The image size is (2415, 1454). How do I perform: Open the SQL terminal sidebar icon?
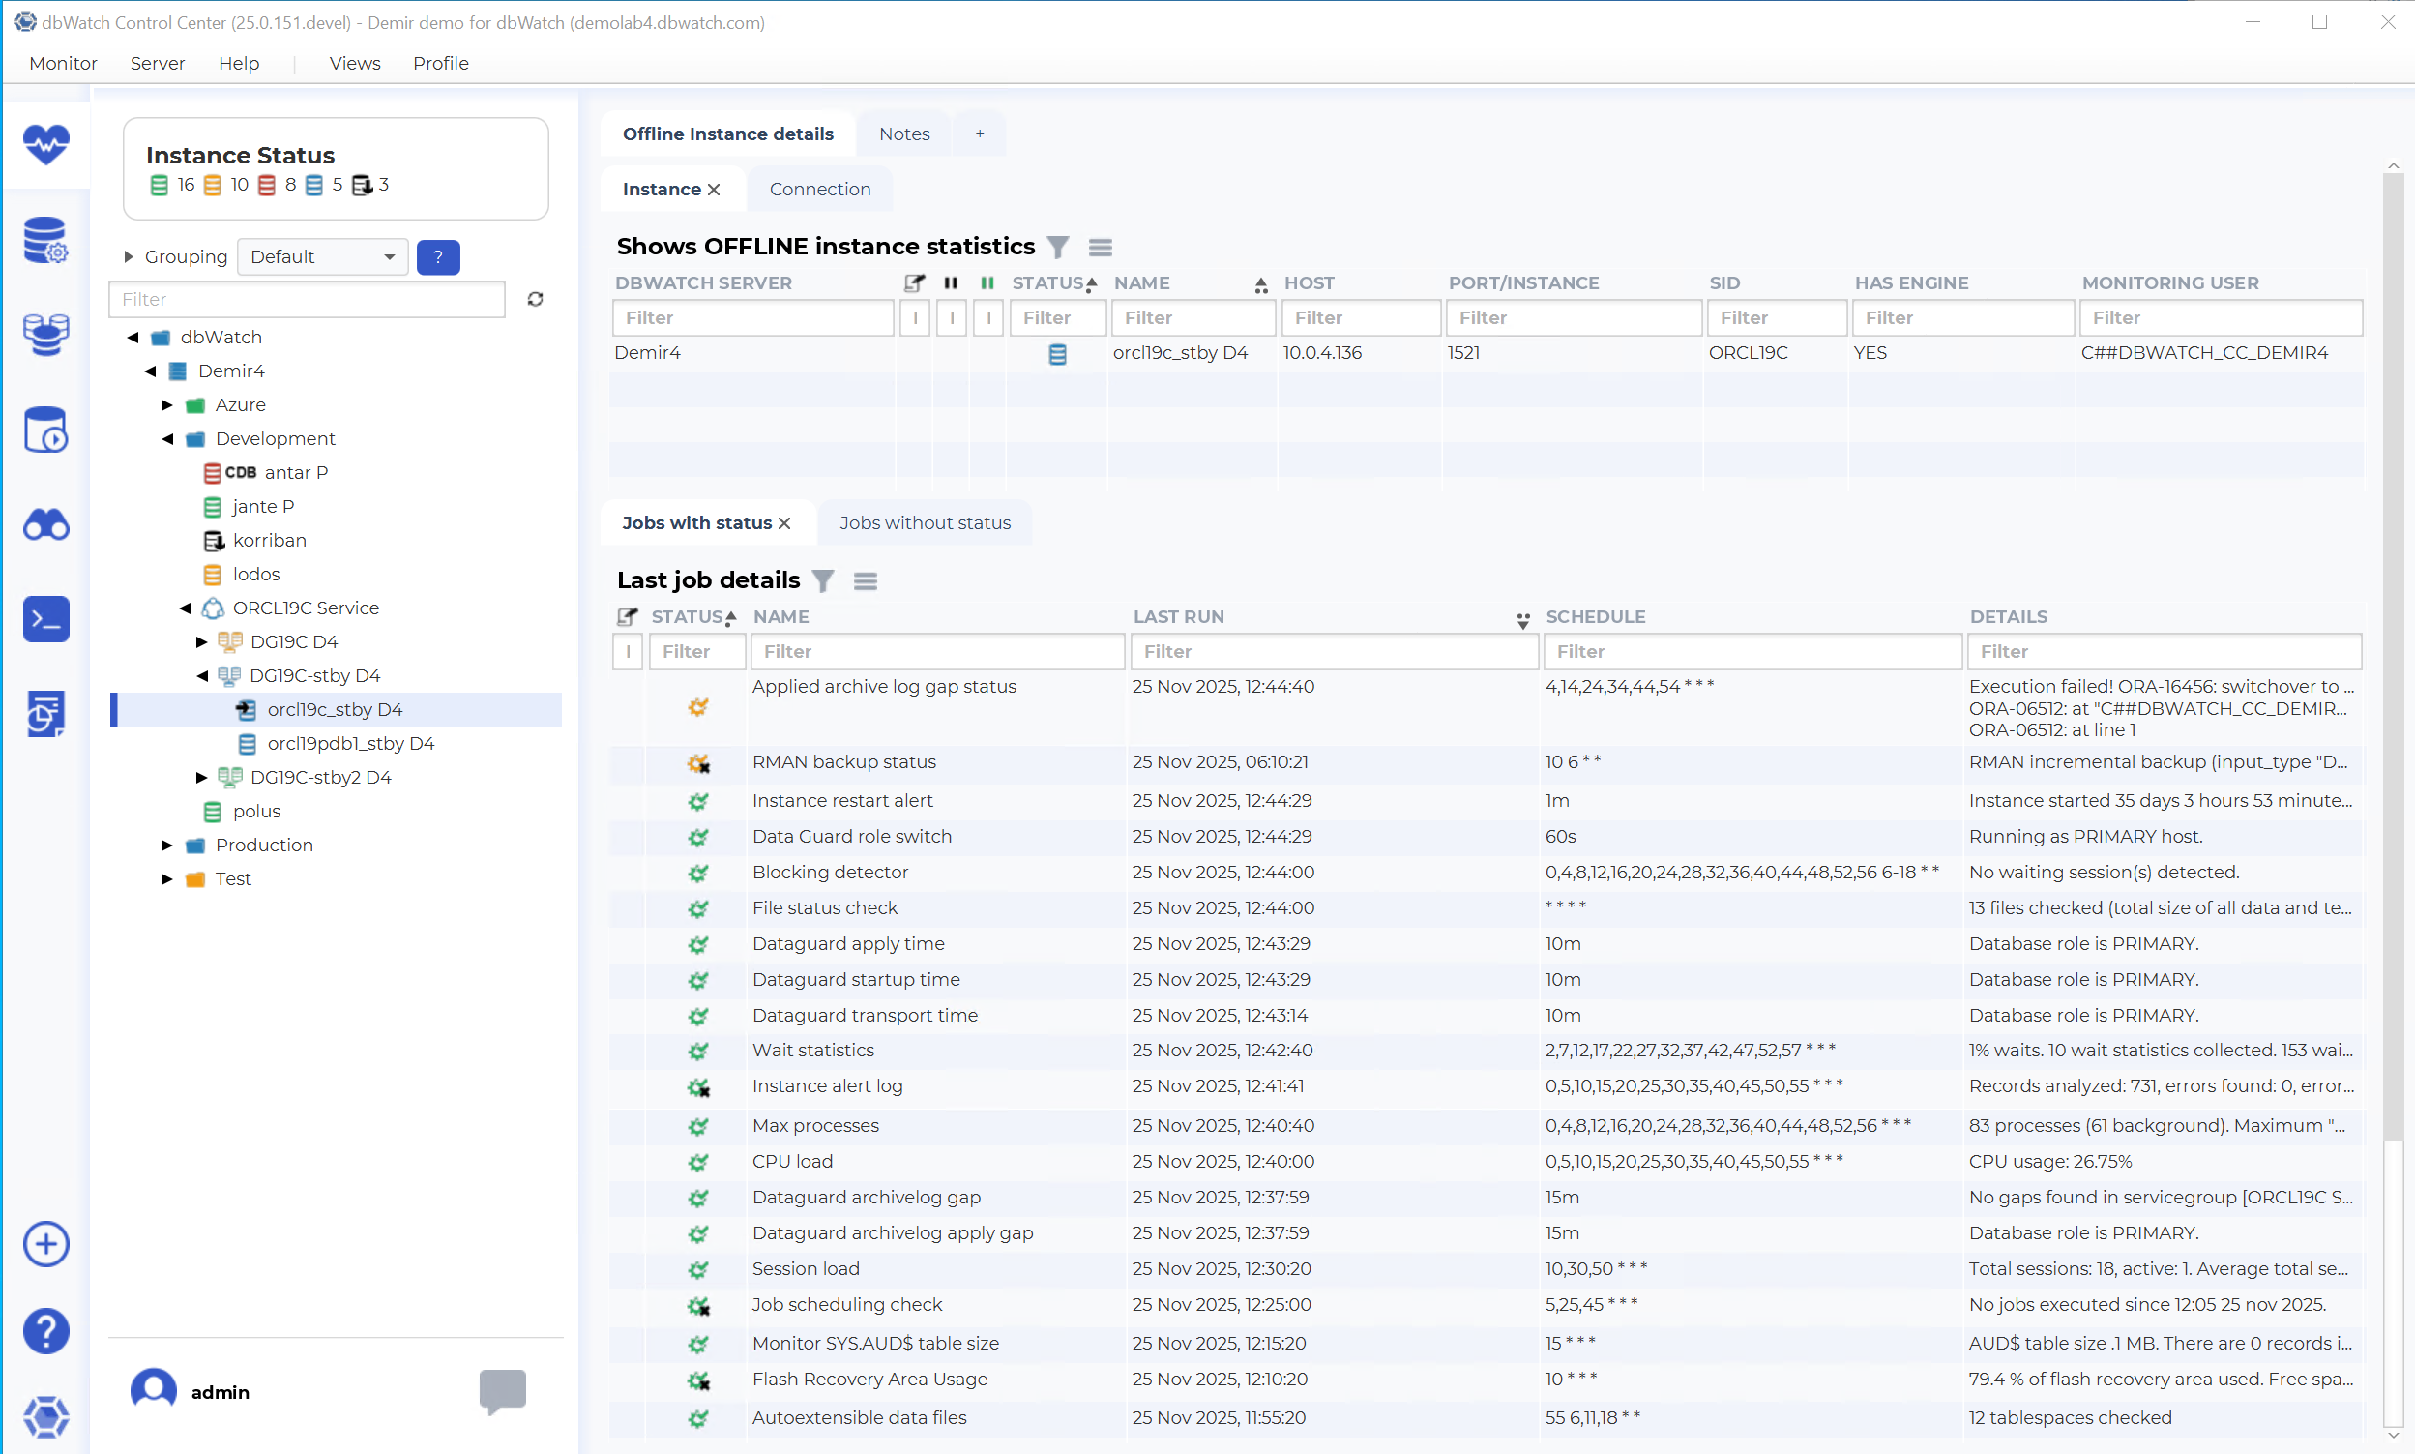(x=46, y=620)
